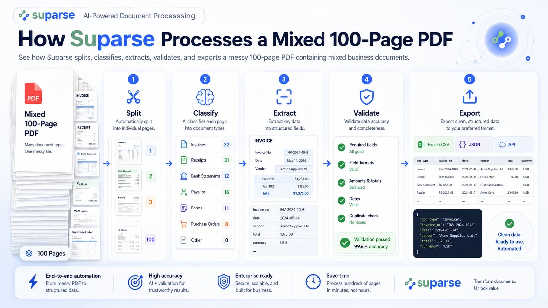The image size is (548, 308).
Task: Click the $1,375.00 Total value
Action: coord(301,193)
